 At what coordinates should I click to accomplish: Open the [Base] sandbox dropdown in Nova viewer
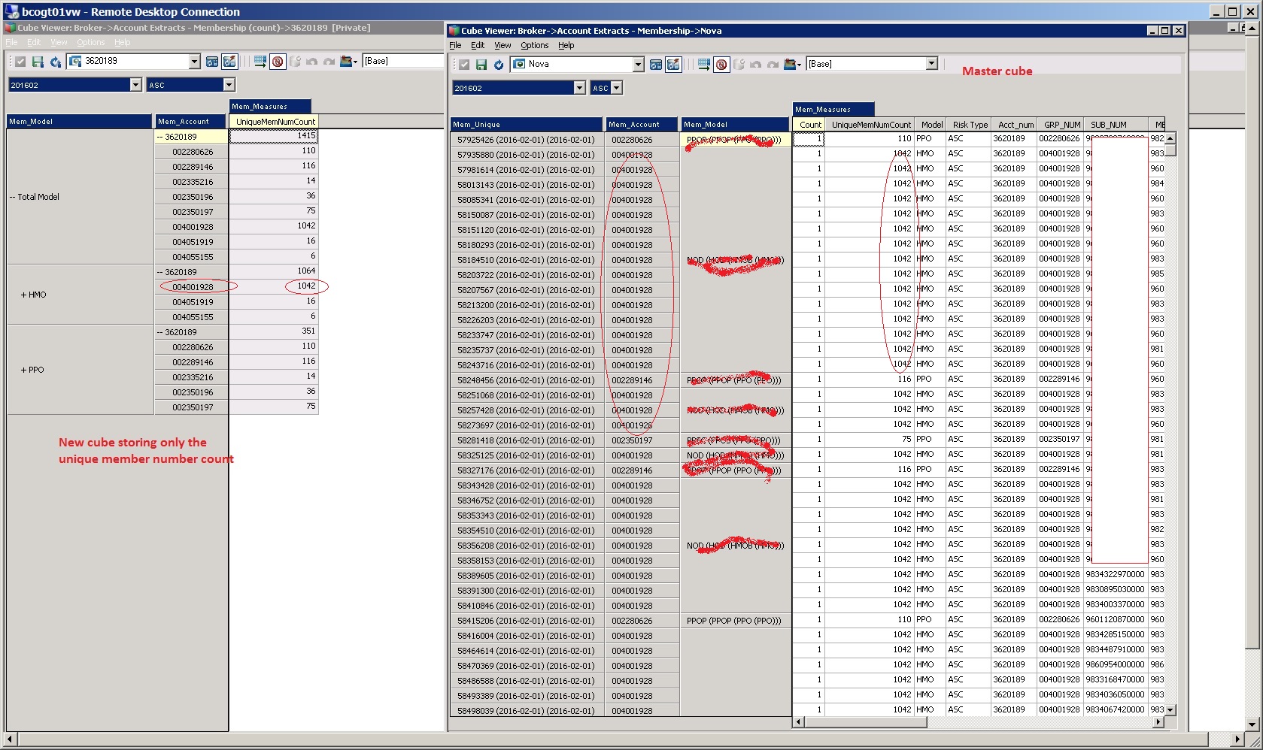coord(931,64)
